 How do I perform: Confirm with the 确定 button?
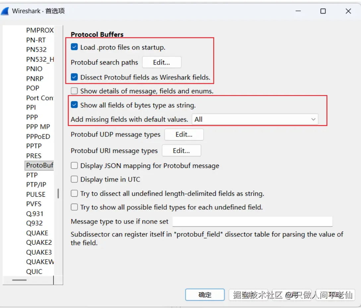pyautogui.click(x=205, y=295)
